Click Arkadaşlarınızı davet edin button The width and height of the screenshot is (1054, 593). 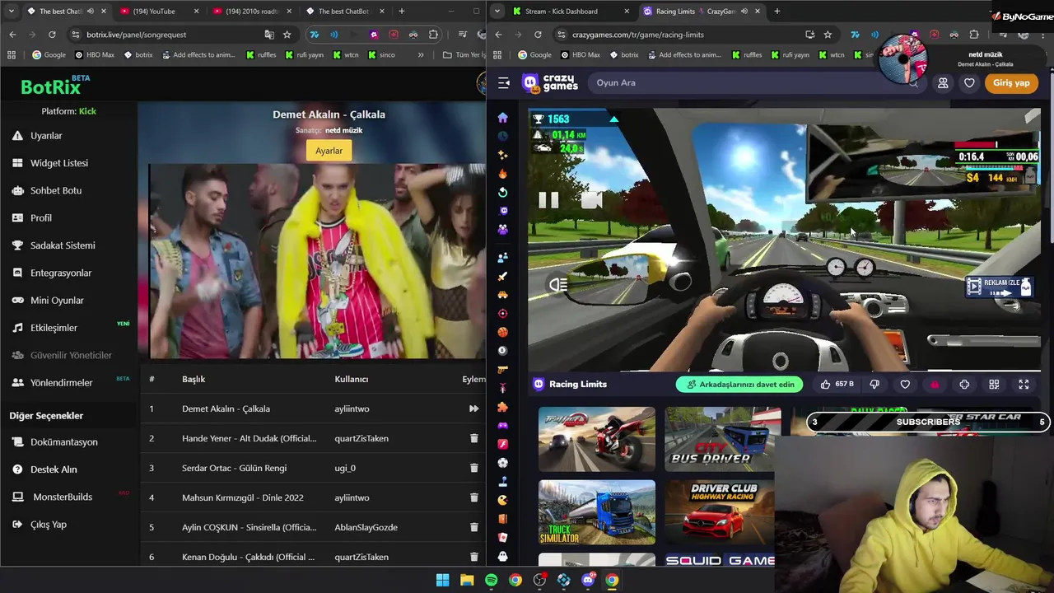[740, 384]
